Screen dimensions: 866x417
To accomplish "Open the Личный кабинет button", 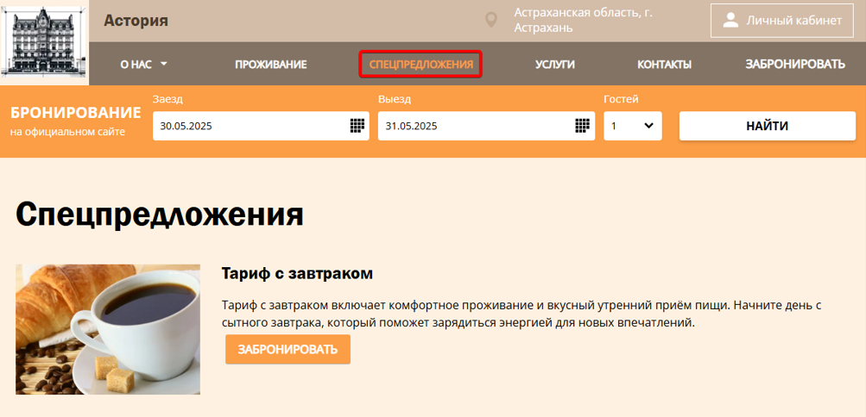I will coord(782,21).
